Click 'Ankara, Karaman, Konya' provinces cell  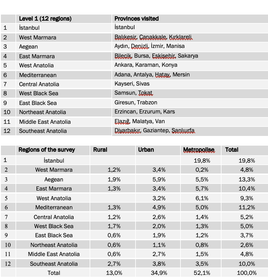tap(146, 65)
